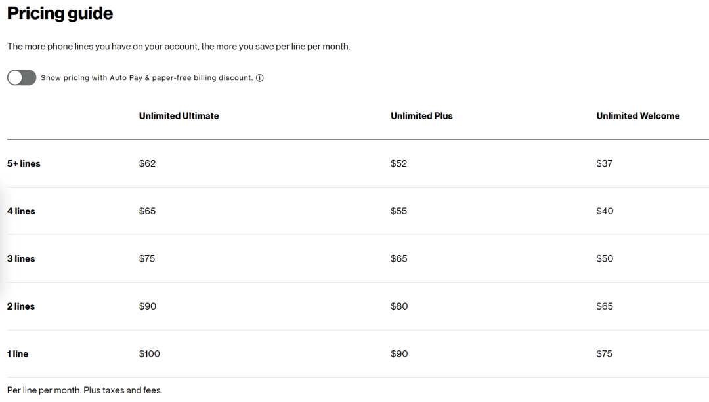709x402 pixels.
Task: Click the $40 price for 4 lines
Action: point(605,211)
